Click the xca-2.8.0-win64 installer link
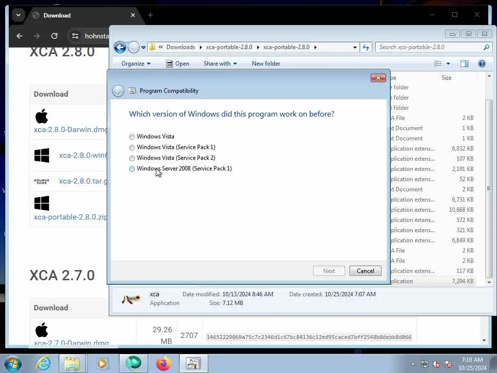Image resolution: width=497 pixels, height=373 pixels. coord(83,155)
